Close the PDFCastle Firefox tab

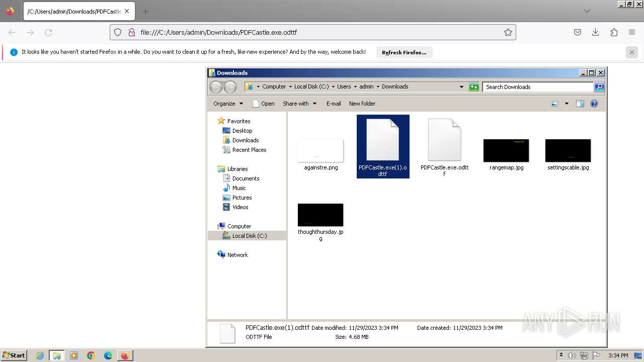(127, 11)
